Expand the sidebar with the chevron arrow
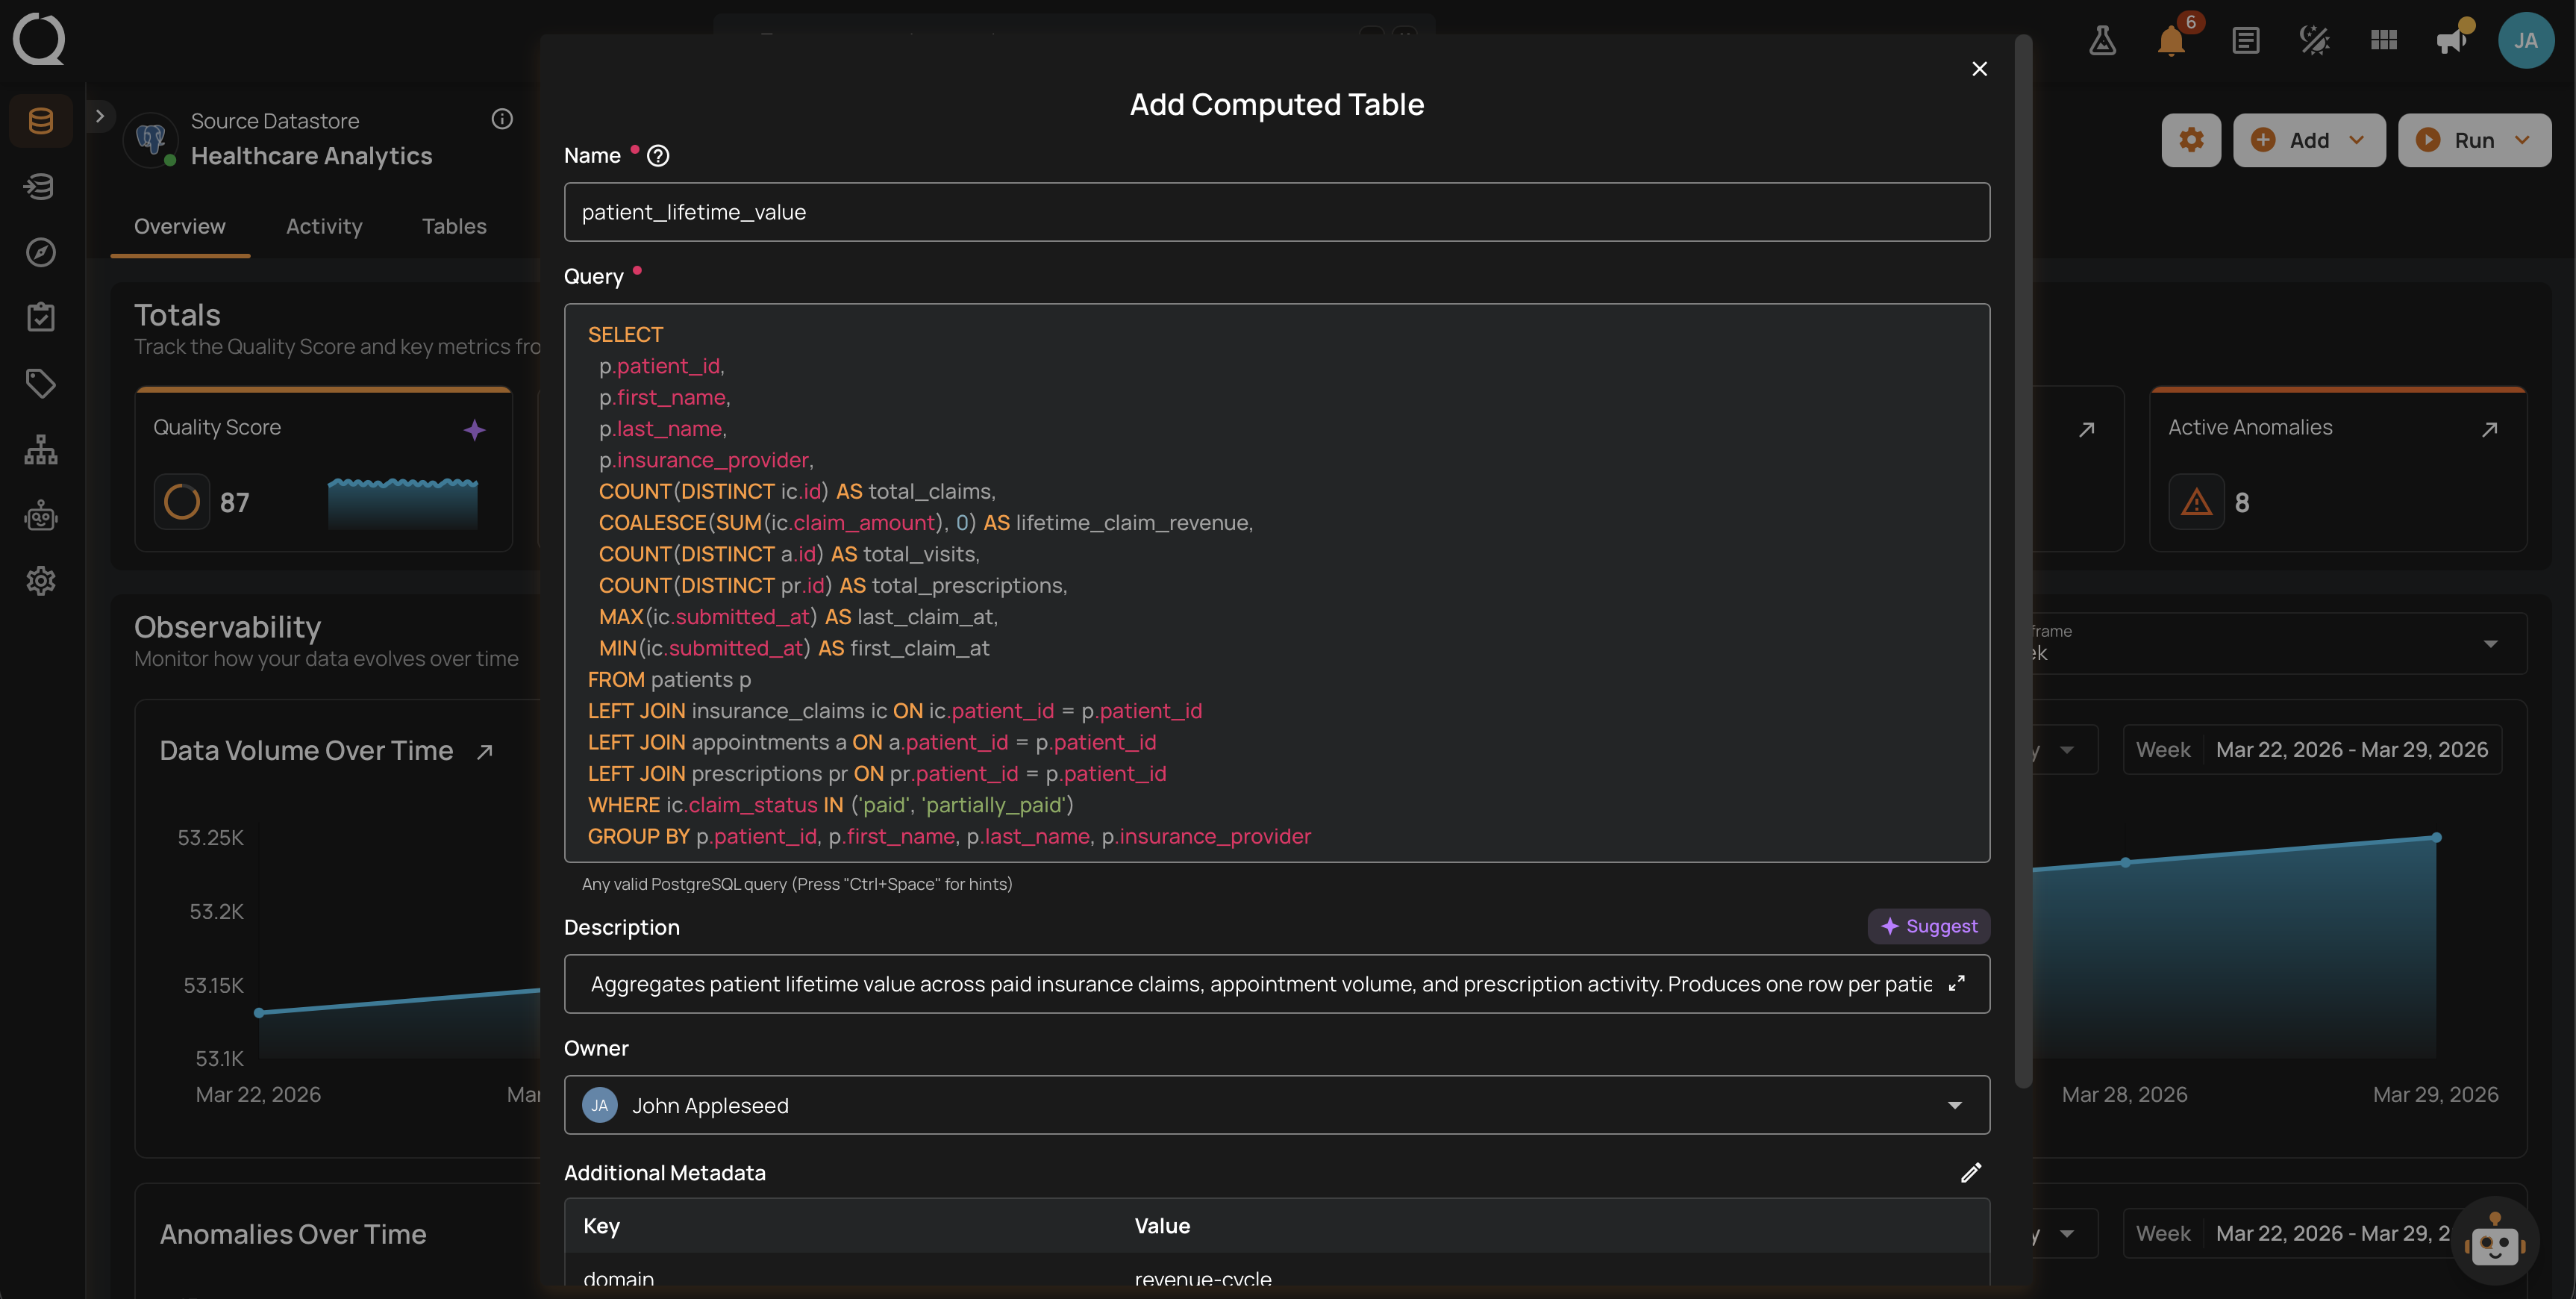Screen dimensions: 2576x1299 click(x=99, y=116)
